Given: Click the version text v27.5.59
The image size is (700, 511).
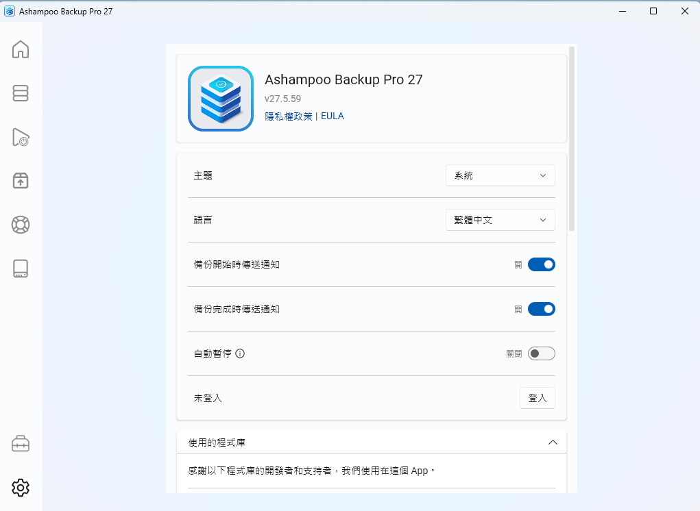Looking at the screenshot, I should (283, 99).
